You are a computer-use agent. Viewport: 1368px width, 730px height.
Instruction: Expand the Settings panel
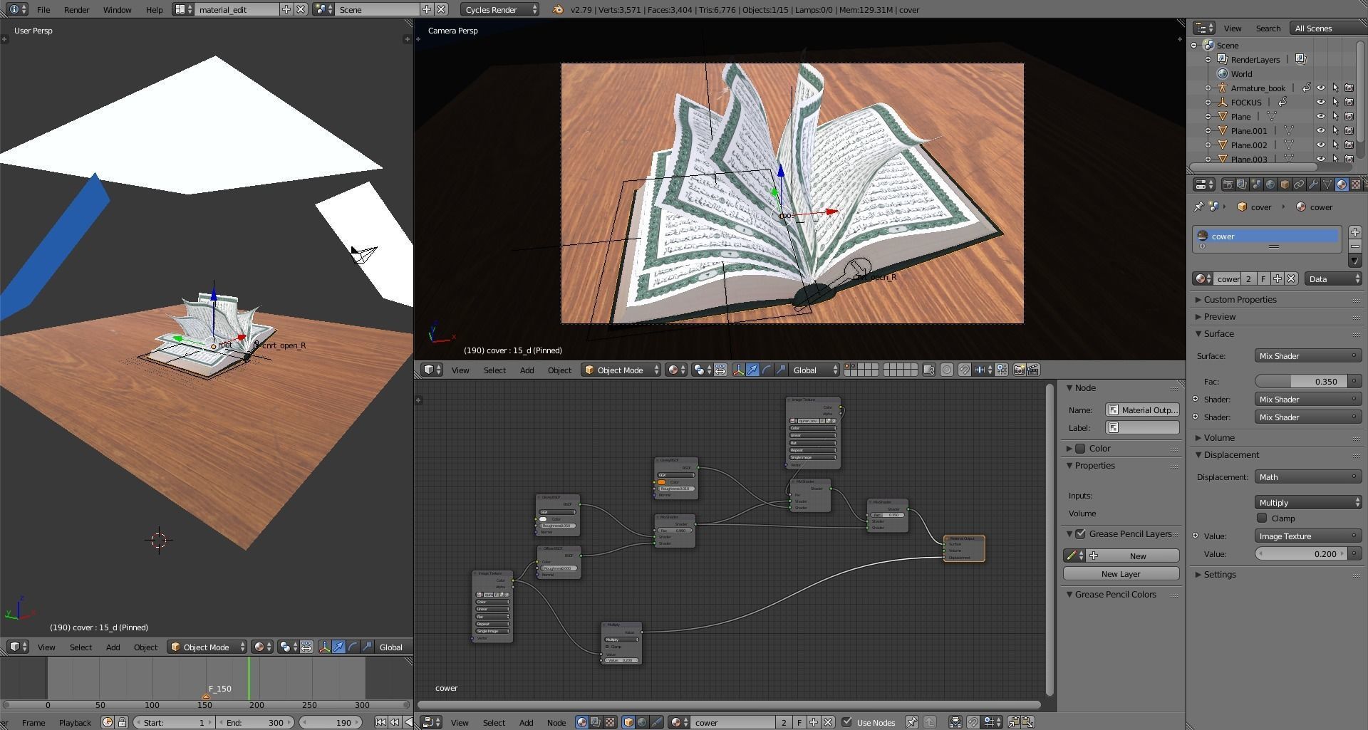click(x=1219, y=574)
